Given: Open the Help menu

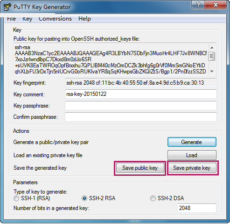Looking at the screenshot, I should (84, 19).
